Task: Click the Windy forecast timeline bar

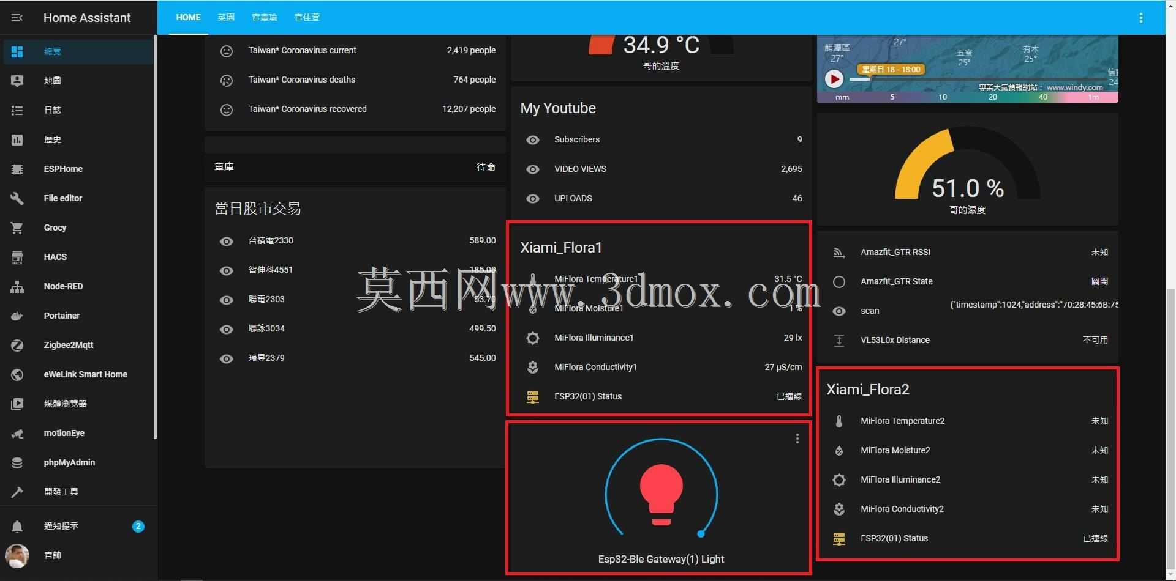Action: 980,79
